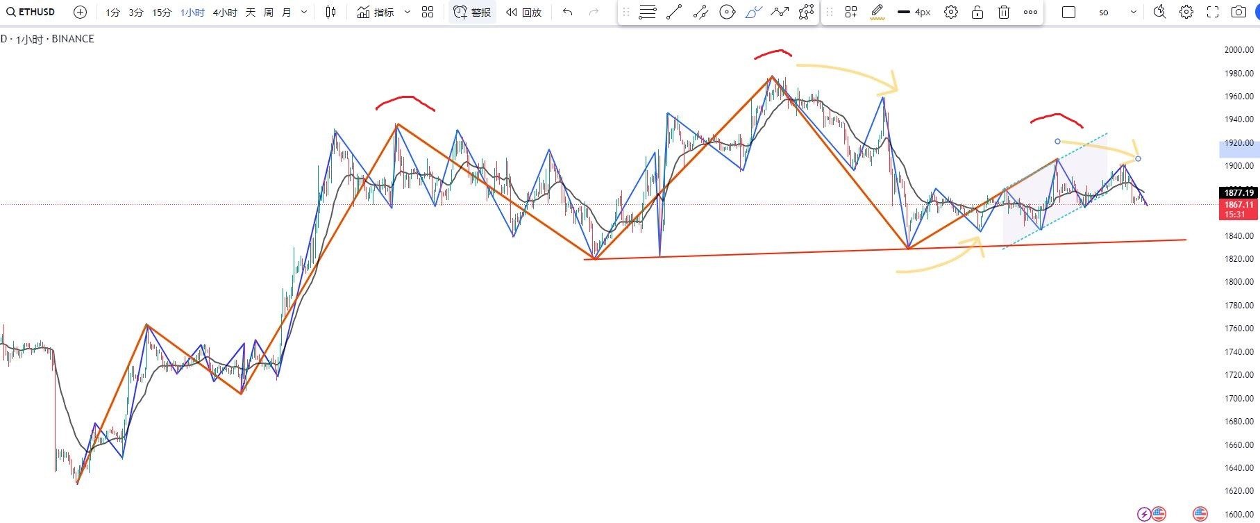The width and height of the screenshot is (1260, 523).
Task: Undo the last action
Action: [x=568, y=12]
